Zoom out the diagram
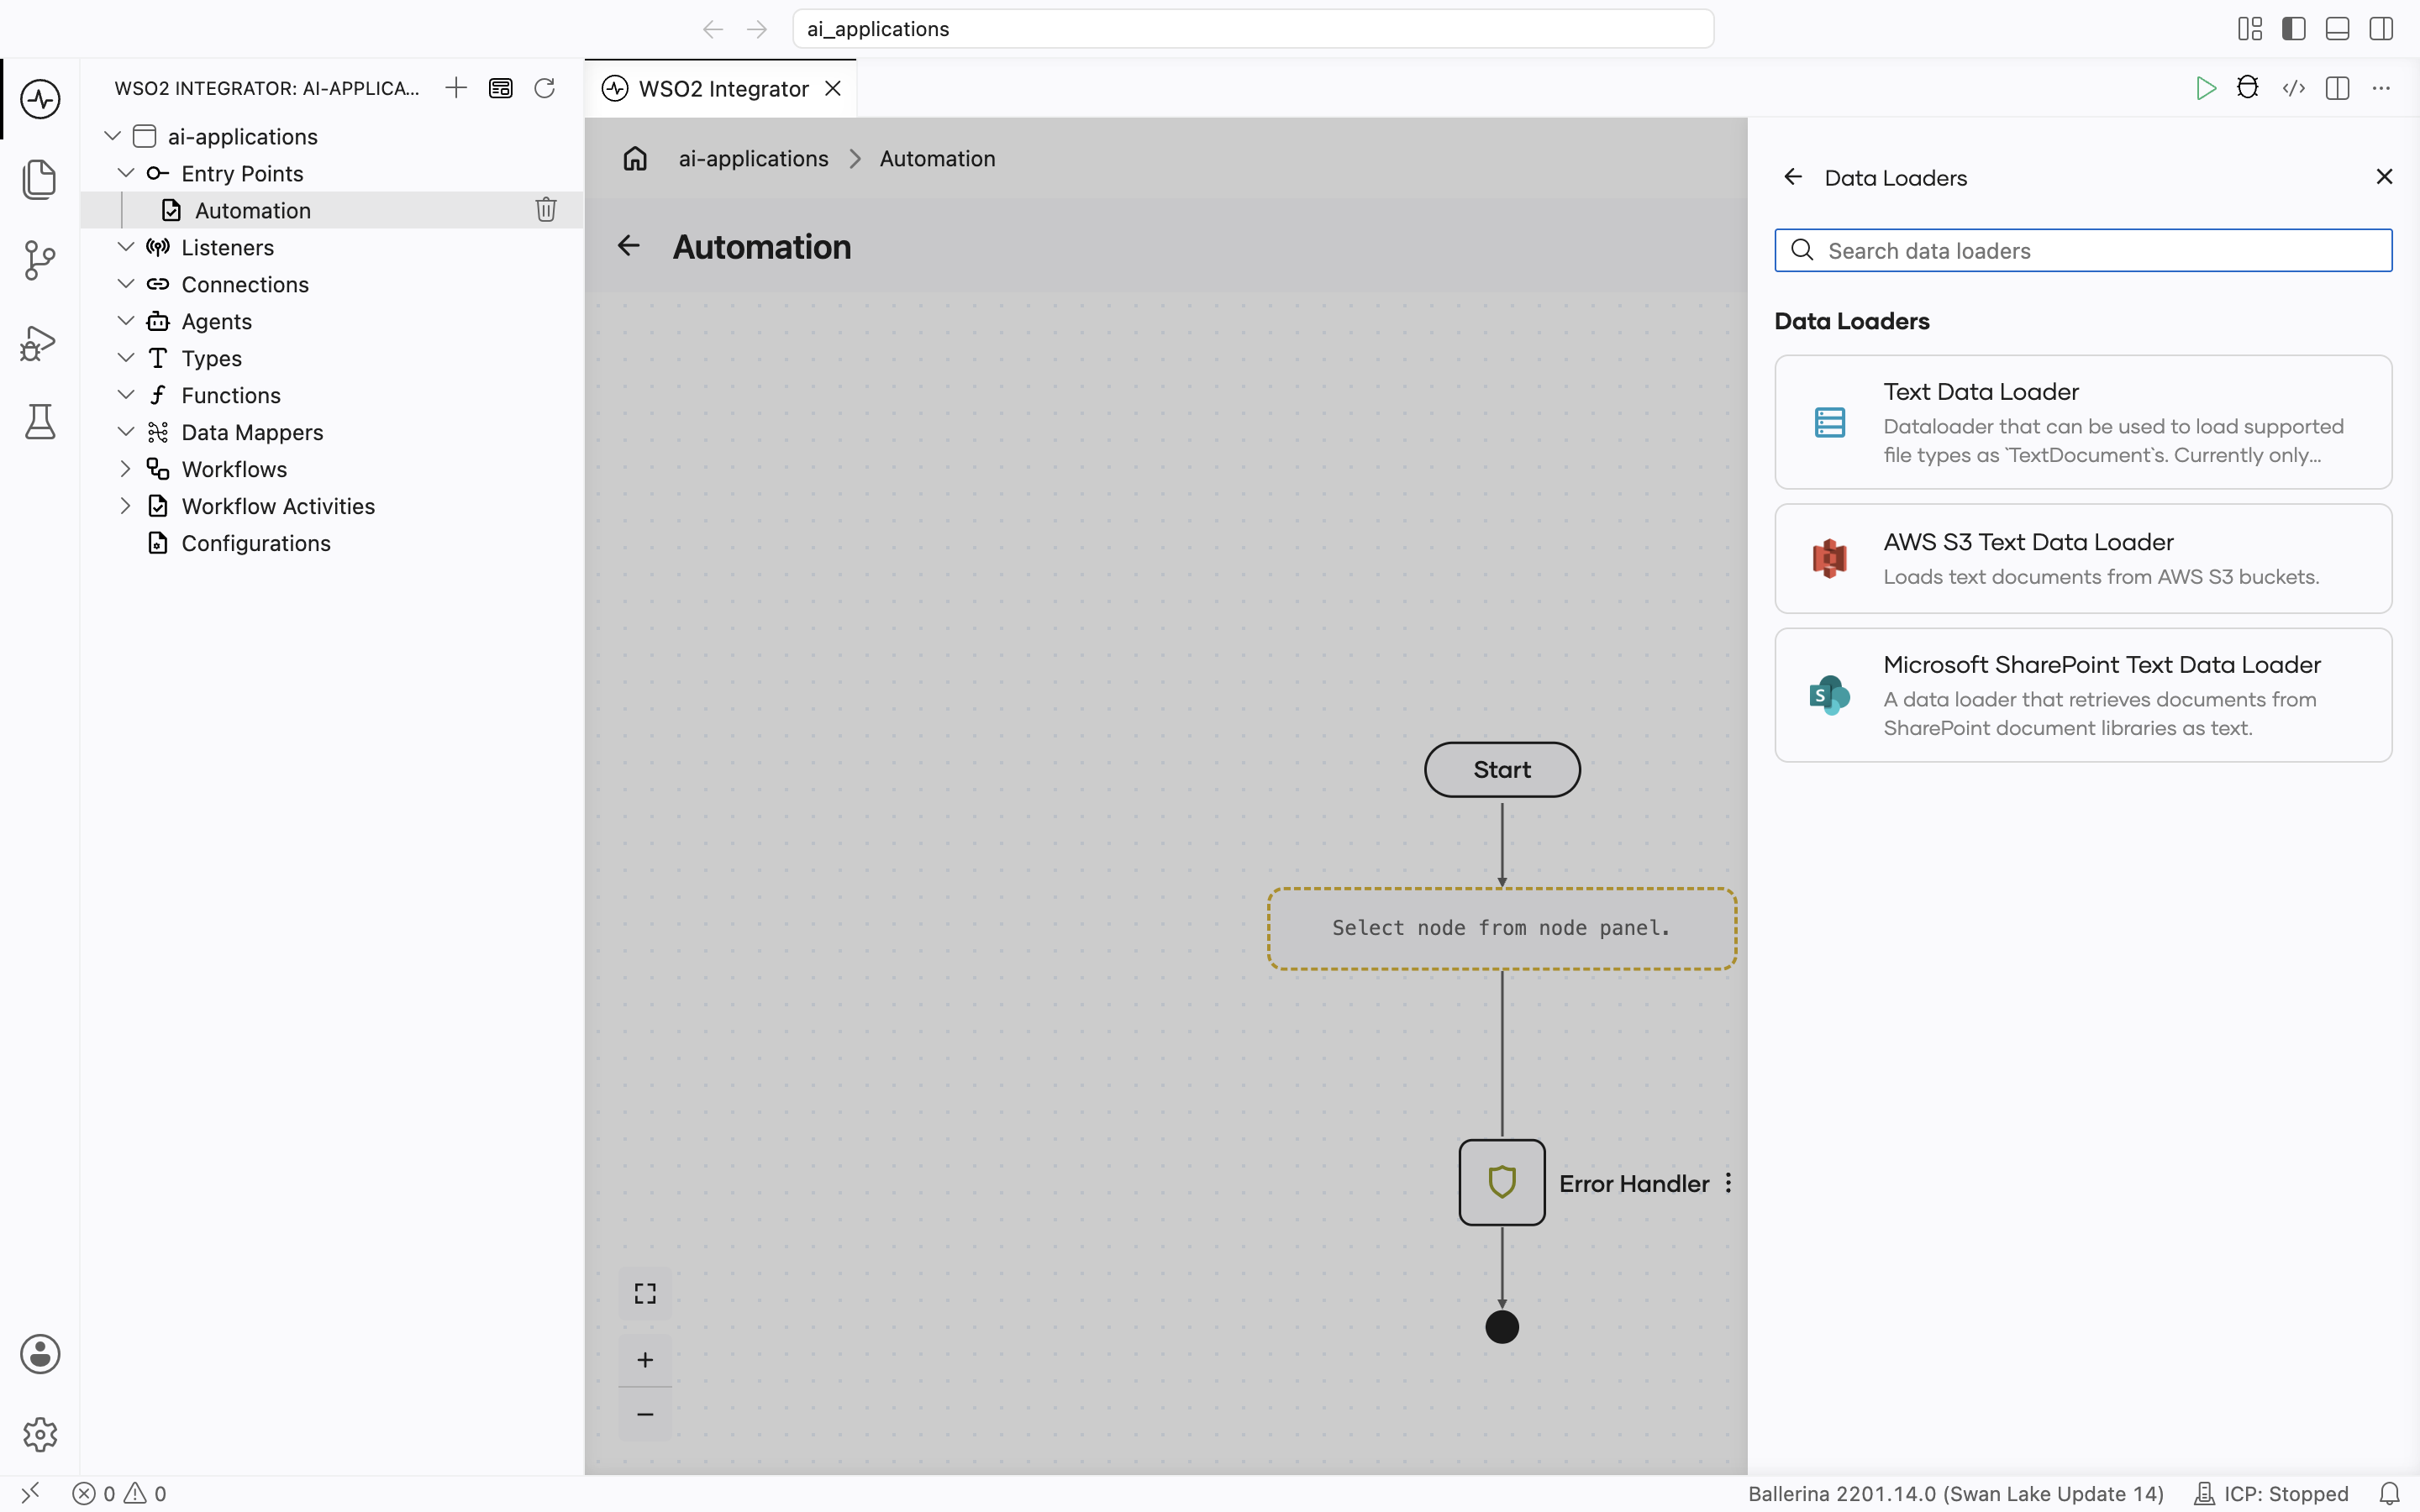This screenshot has width=2420, height=1512. (645, 1414)
